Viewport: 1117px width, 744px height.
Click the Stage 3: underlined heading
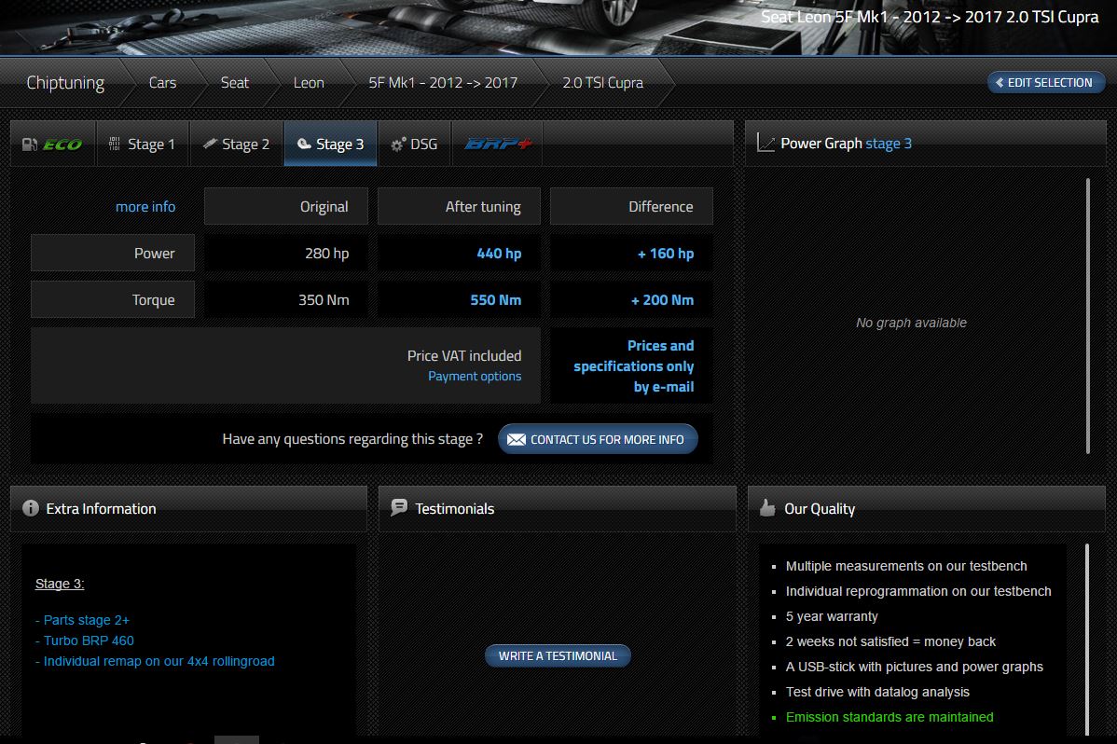60,584
